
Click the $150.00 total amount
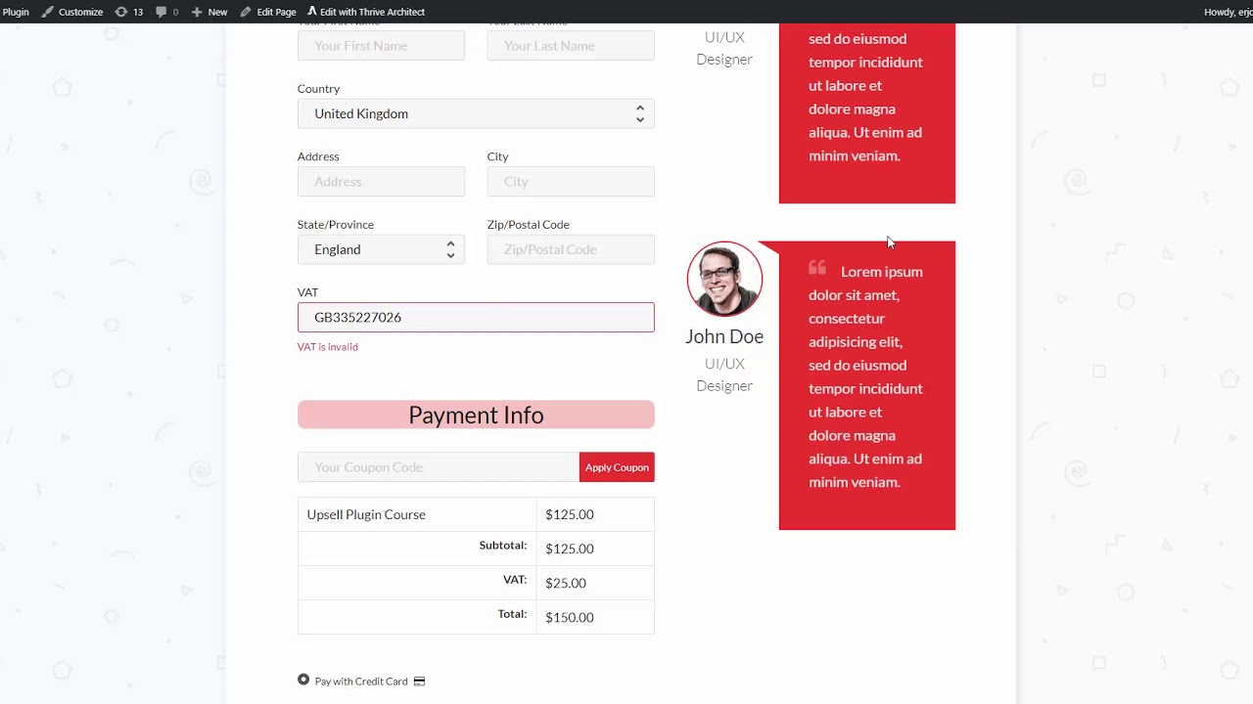(x=570, y=617)
